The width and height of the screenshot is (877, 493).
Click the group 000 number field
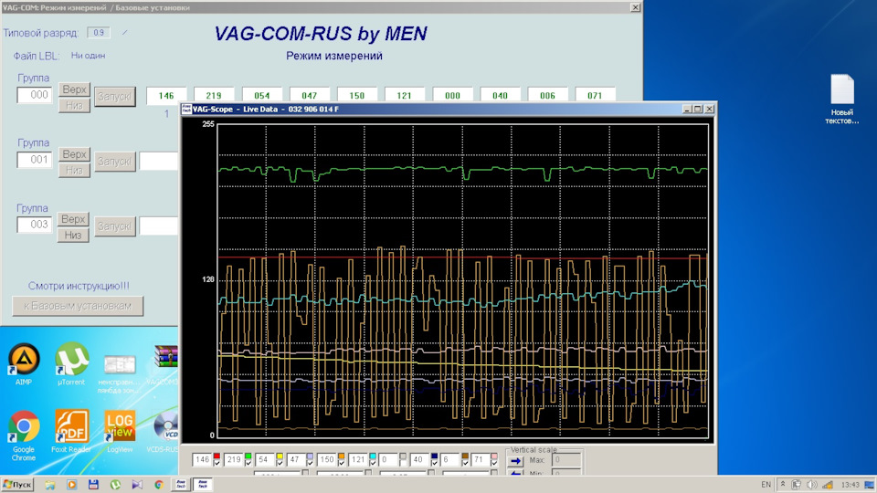[35, 95]
